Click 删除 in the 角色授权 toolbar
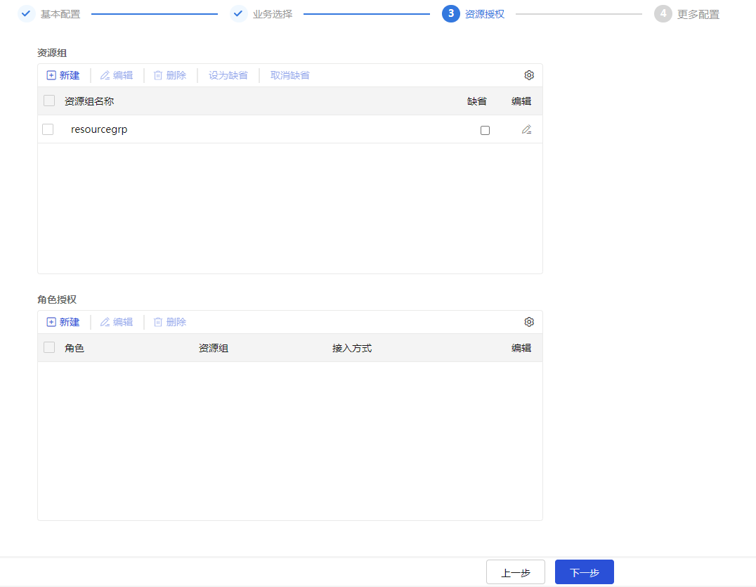The width and height of the screenshot is (756, 587). pos(170,322)
